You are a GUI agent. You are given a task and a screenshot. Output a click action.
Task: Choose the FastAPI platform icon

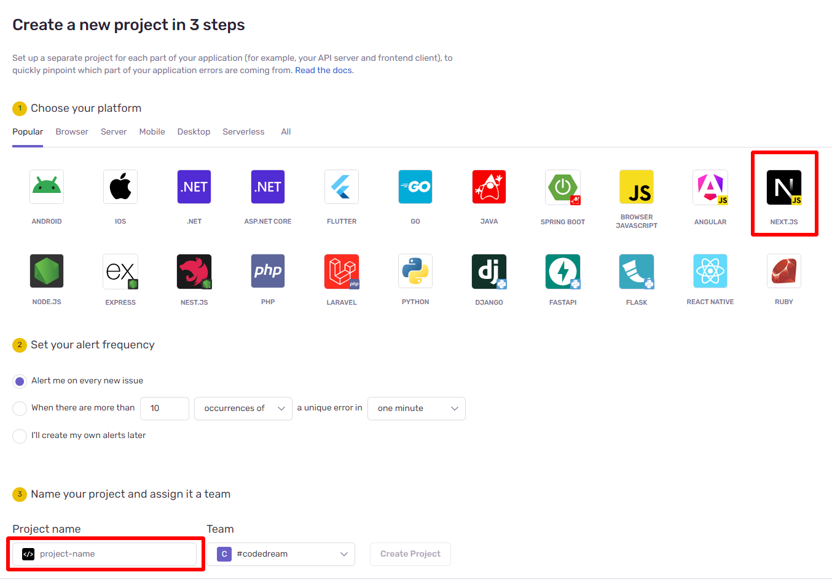tap(563, 271)
